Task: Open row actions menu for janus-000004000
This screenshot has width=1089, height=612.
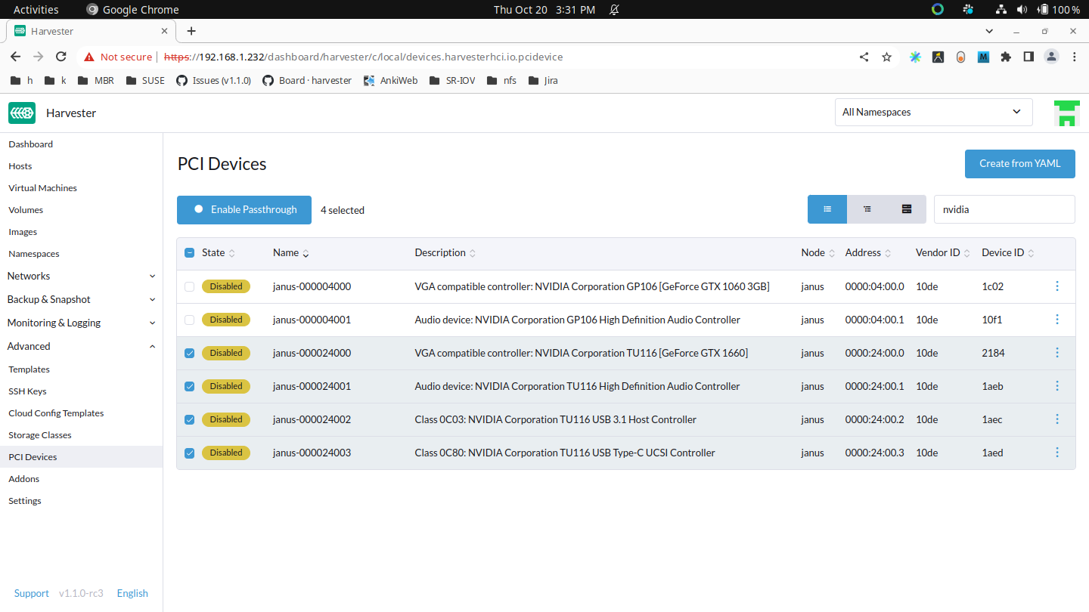Action: [1056, 286]
